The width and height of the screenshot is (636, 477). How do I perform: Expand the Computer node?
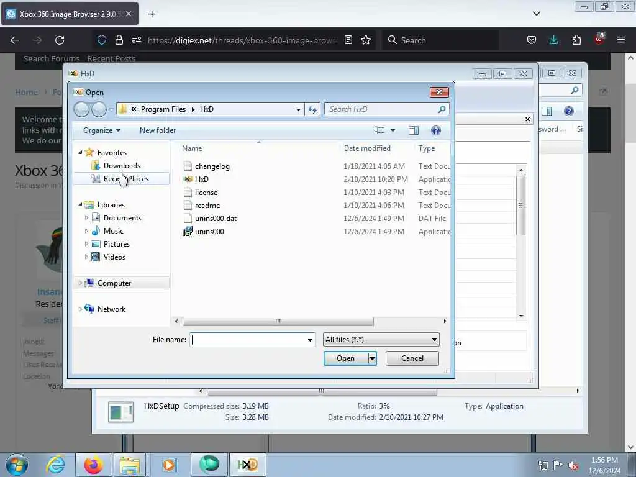click(80, 283)
